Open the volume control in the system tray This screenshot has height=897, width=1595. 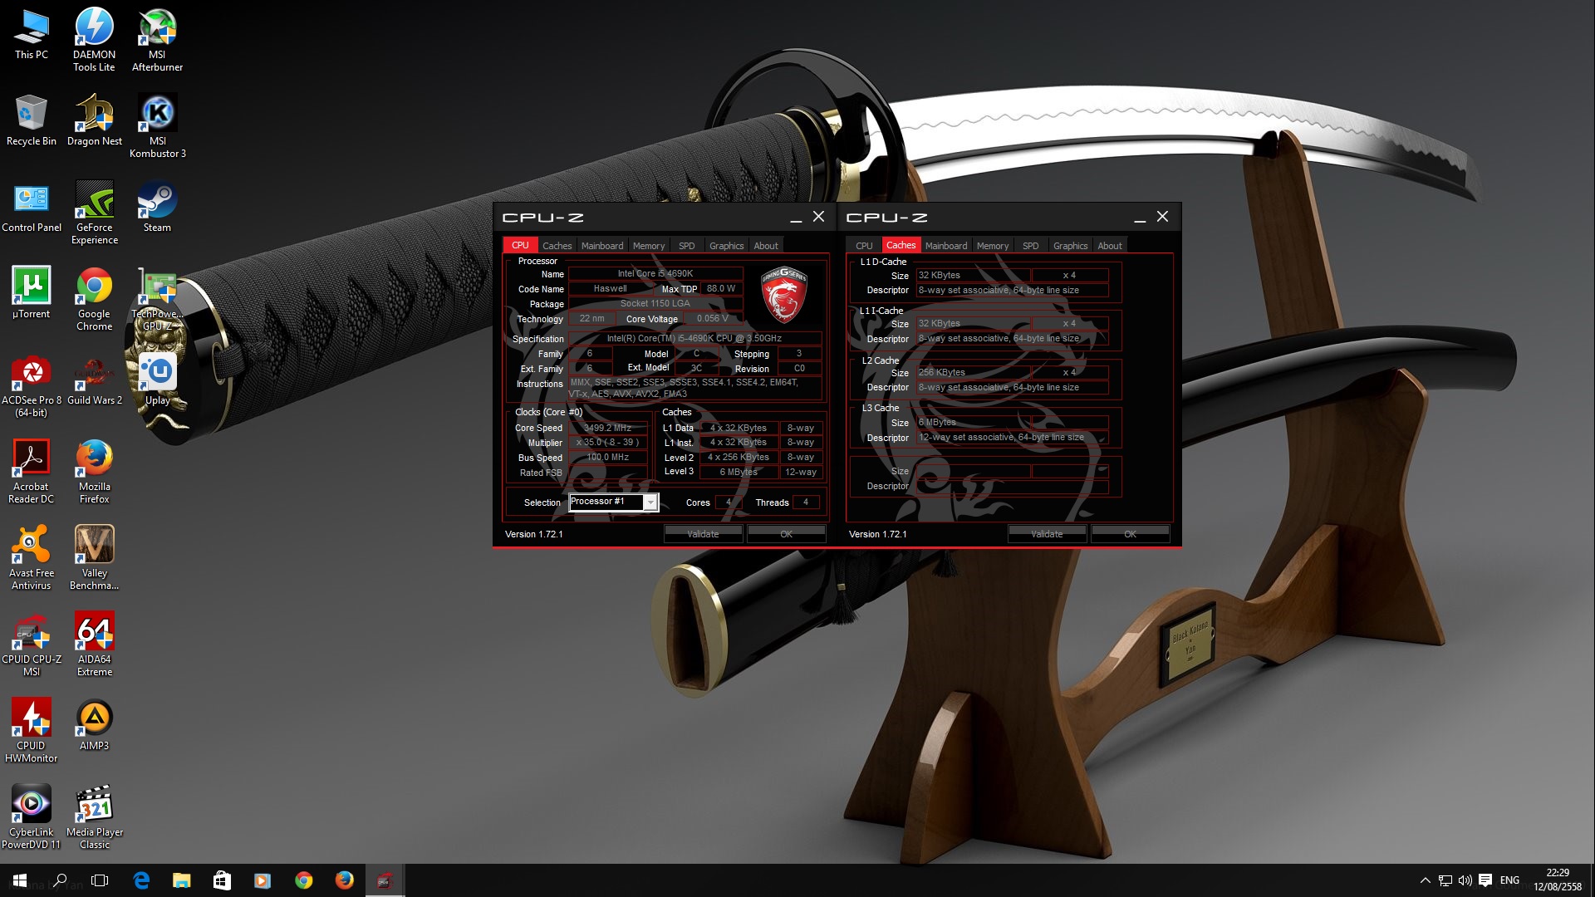tap(1465, 880)
